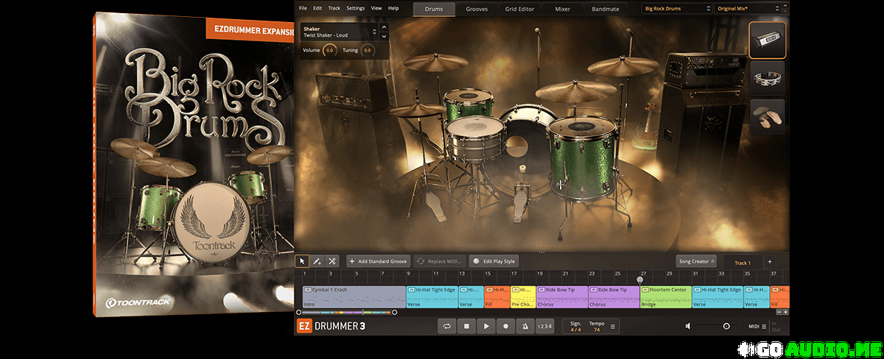Image resolution: width=884 pixels, height=359 pixels.
Task: Toggle the metronome
Action: pos(525,326)
